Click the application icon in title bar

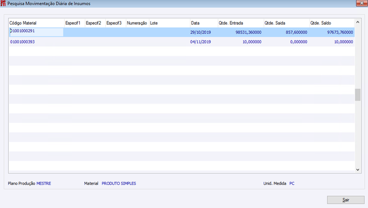tap(3, 3)
